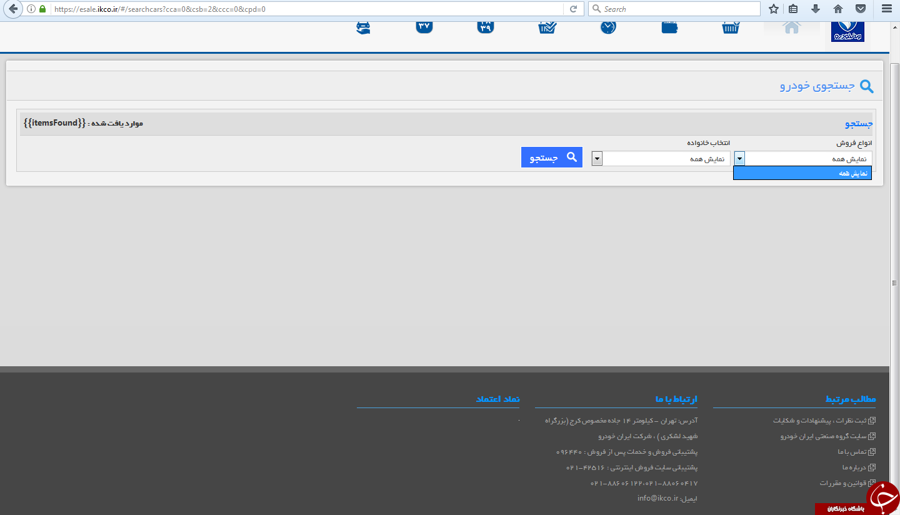Screen dimensions: 900x515
Task: Click the clock icon in site nav
Action: click(608, 27)
